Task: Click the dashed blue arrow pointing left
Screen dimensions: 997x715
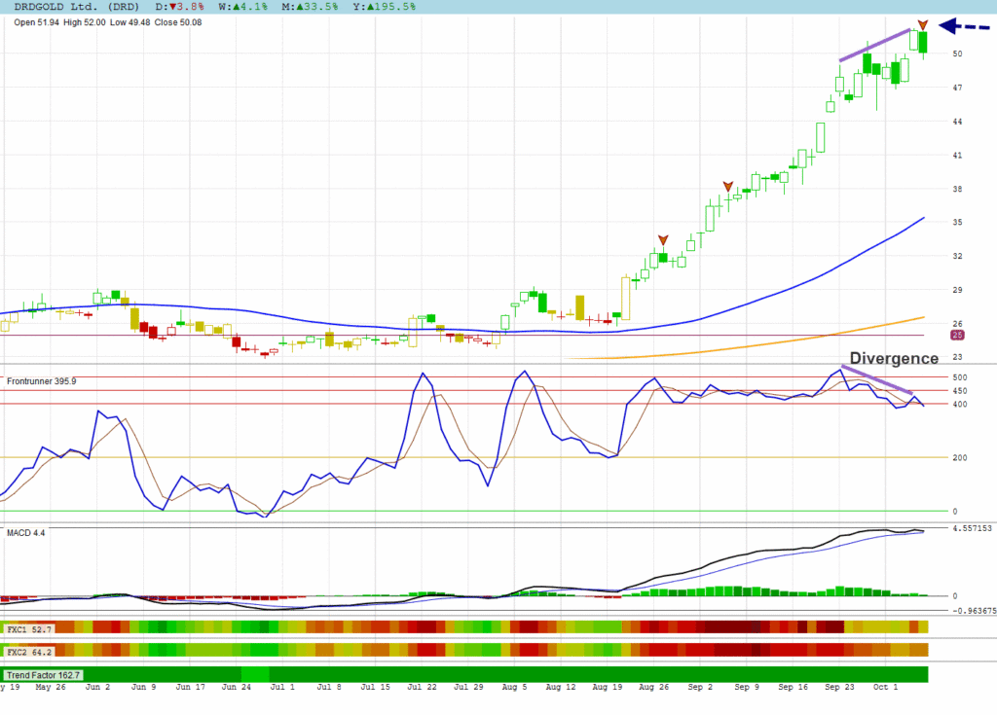Action: tap(969, 27)
